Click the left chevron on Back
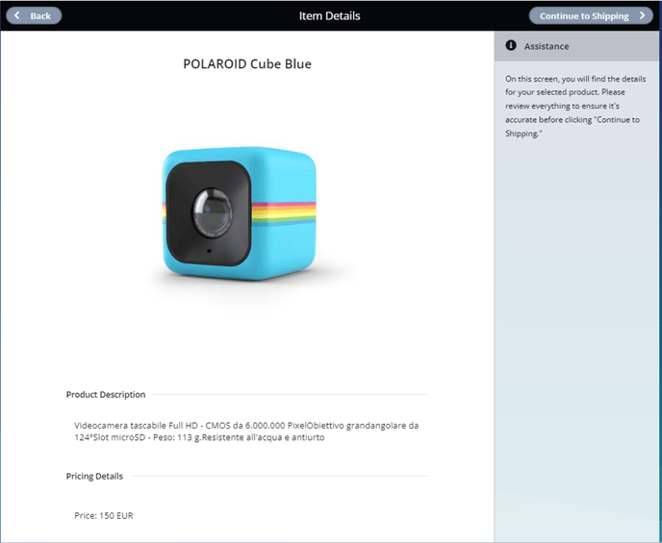The height and width of the screenshot is (543, 662). click(x=17, y=15)
